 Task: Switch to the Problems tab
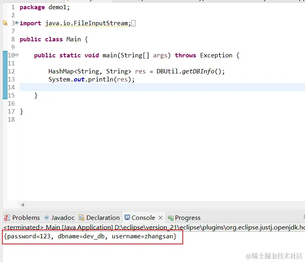click(x=26, y=217)
